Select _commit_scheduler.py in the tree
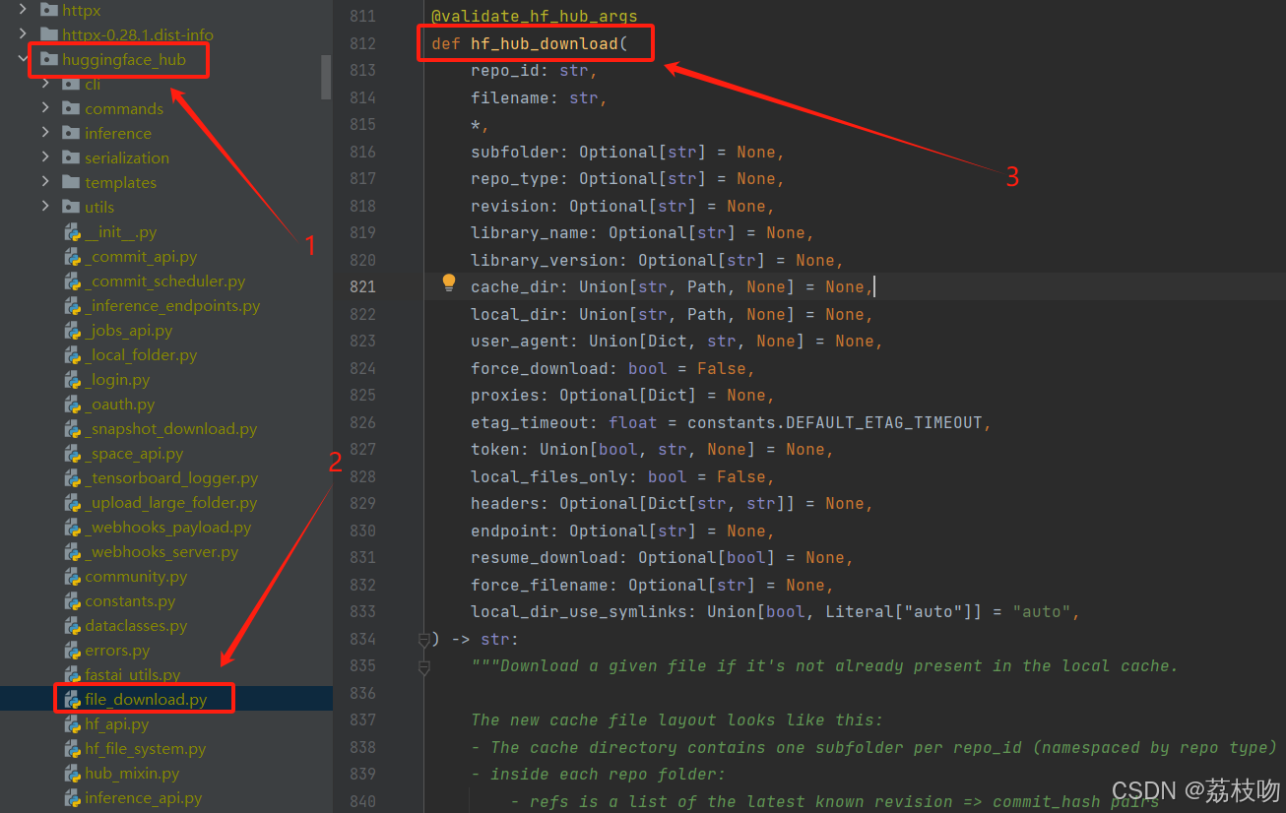The image size is (1286, 813). click(x=166, y=281)
